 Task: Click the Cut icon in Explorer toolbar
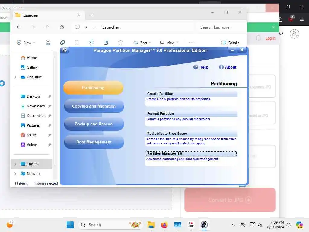[x=48, y=43]
